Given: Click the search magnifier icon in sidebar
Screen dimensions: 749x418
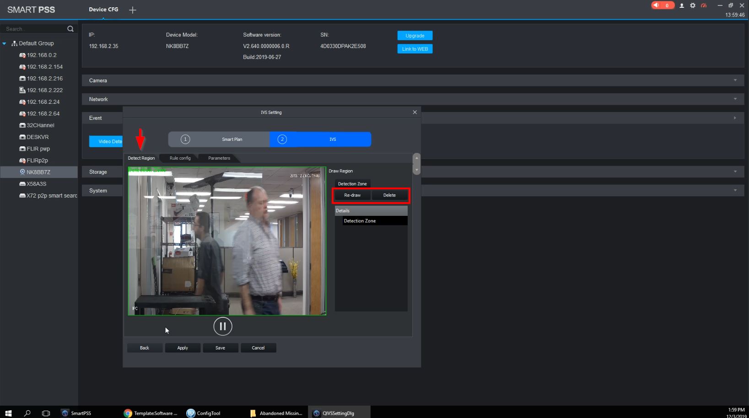Looking at the screenshot, I should 70,29.
